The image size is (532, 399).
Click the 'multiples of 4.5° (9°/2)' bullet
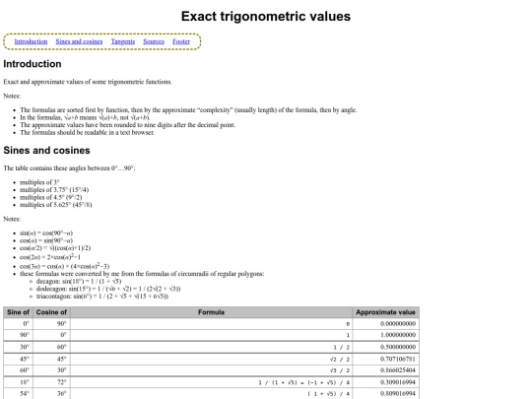coord(51,197)
